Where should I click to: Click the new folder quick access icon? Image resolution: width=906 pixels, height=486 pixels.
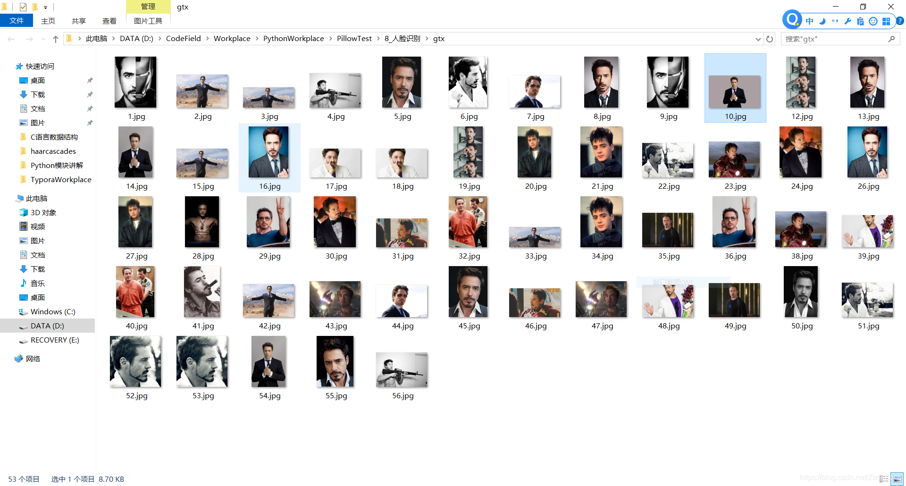pos(35,7)
